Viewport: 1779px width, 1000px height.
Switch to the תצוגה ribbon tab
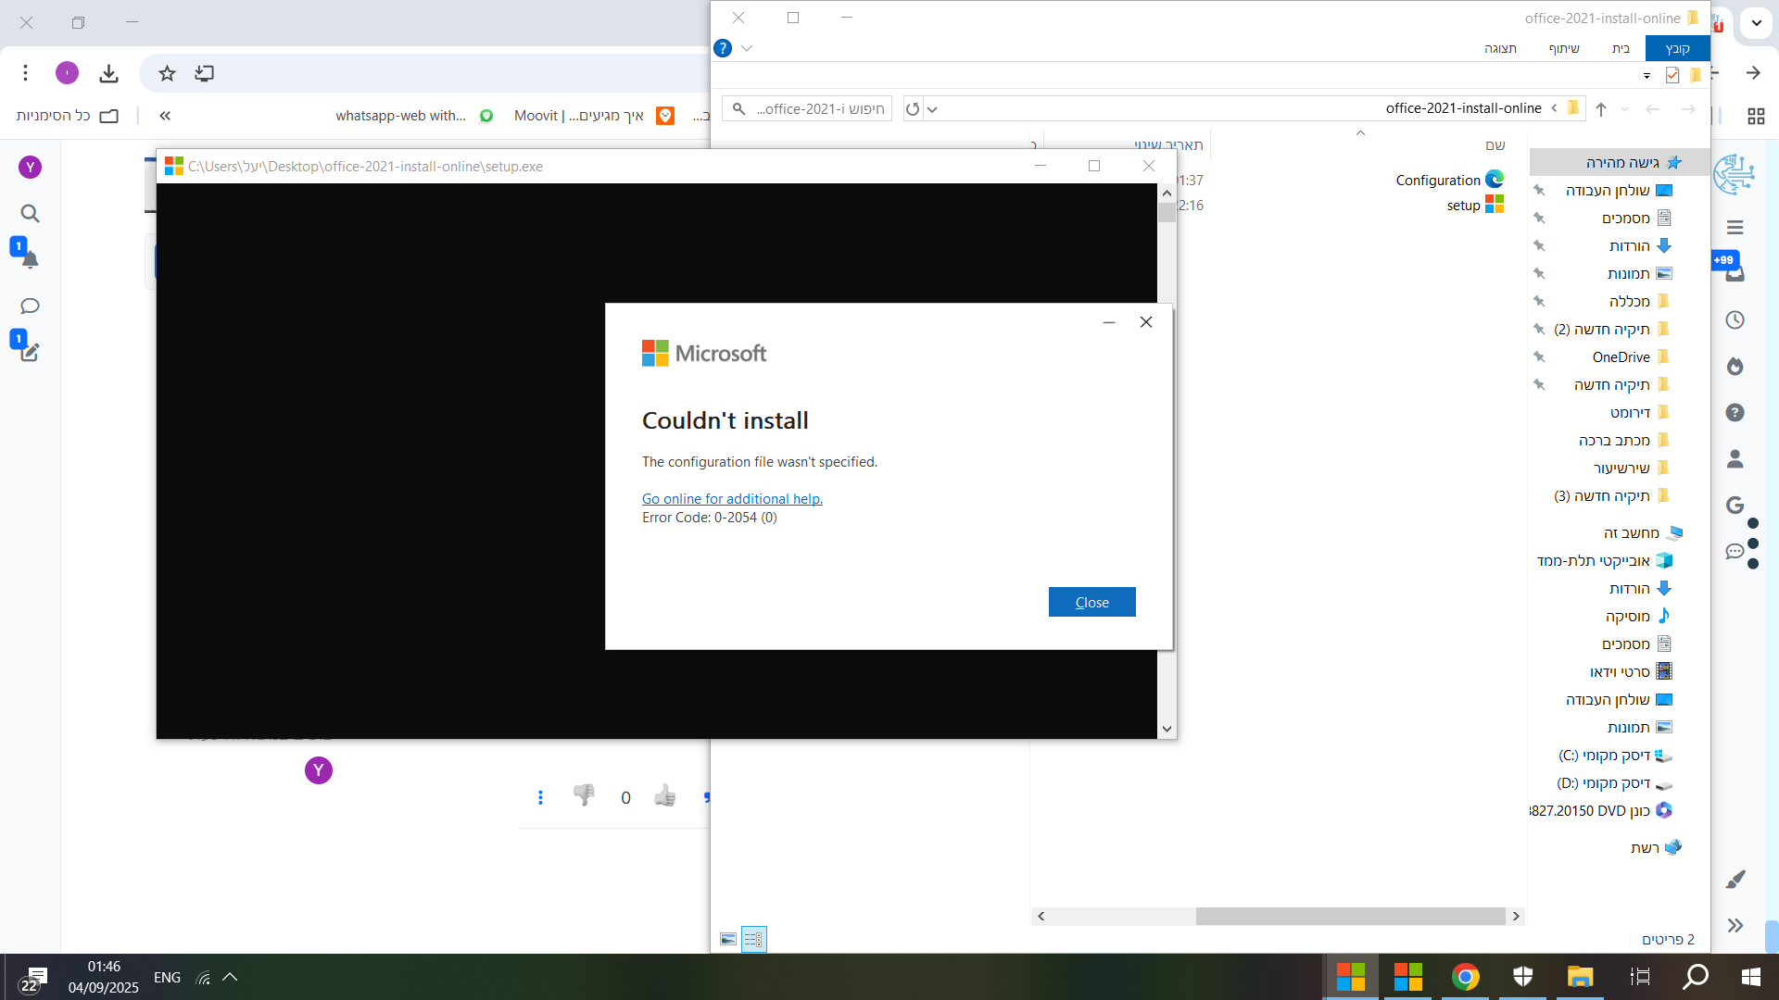pos(1500,48)
